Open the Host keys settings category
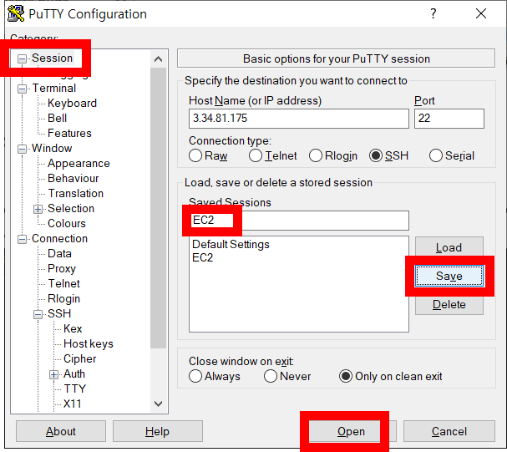The width and height of the screenshot is (507, 452). click(89, 343)
